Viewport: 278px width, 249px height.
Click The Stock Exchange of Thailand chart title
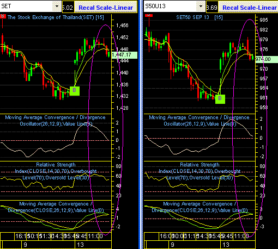[56, 17]
